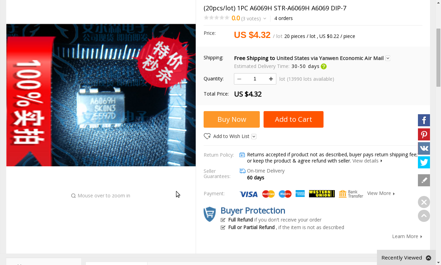Decrease quantity with minus button
This screenshot has height=265, width=441.
[x=239, y=79]
